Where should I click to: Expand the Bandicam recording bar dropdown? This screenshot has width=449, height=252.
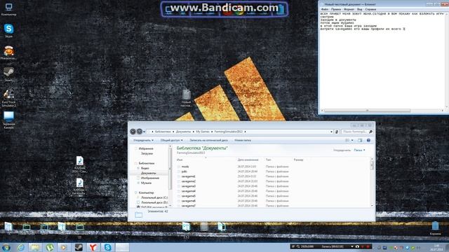click(x=352, y=246)
